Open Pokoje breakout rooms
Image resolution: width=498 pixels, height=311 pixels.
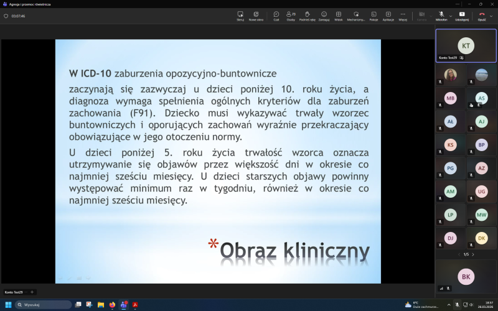374,16
